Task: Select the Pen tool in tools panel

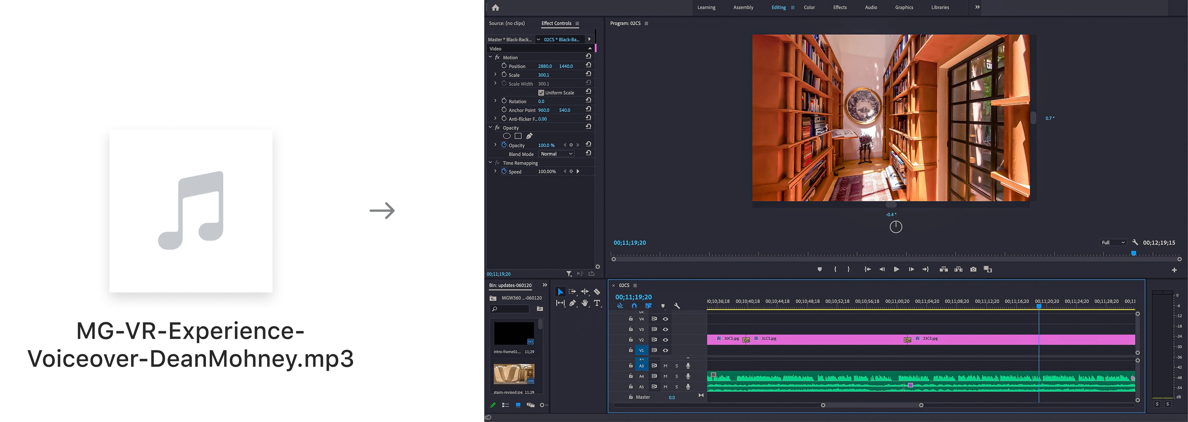Action: (x=572, y=303)
